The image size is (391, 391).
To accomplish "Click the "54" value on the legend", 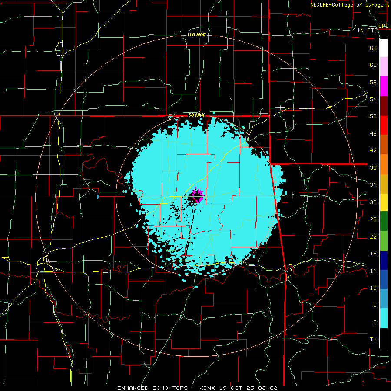I will coord(373,99).
